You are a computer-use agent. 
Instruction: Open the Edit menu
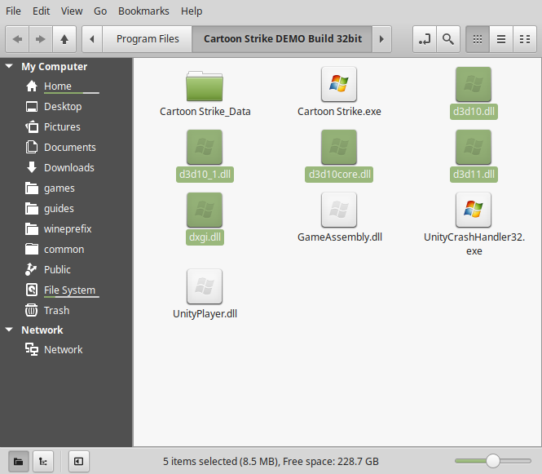[41, 11]
